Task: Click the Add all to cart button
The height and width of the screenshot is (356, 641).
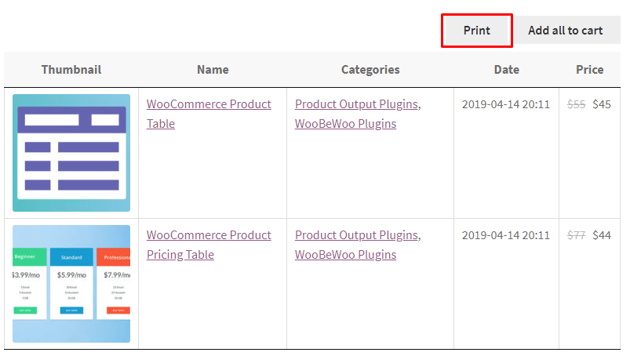Action: coord(566,31)
